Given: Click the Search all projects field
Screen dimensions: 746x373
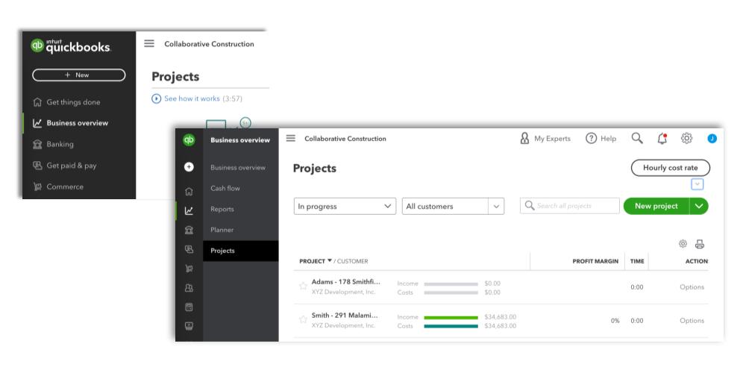Looking at the screenshot, I should (x=569, y=206).
